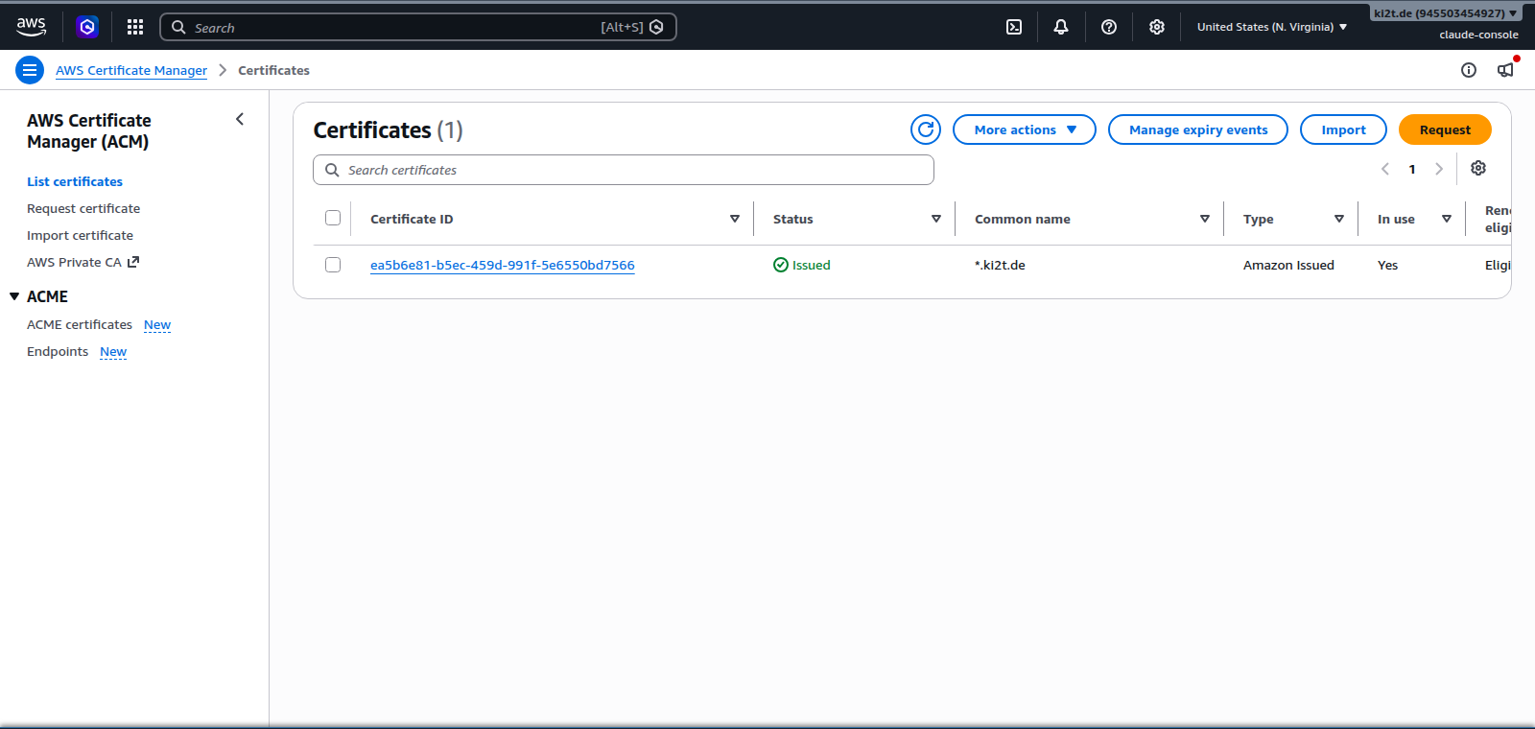Viewport: 1535px width, 729px height.
Task: Go to AWS Certificate Manager breadcrumb
Action: click(x=131, y=70)
